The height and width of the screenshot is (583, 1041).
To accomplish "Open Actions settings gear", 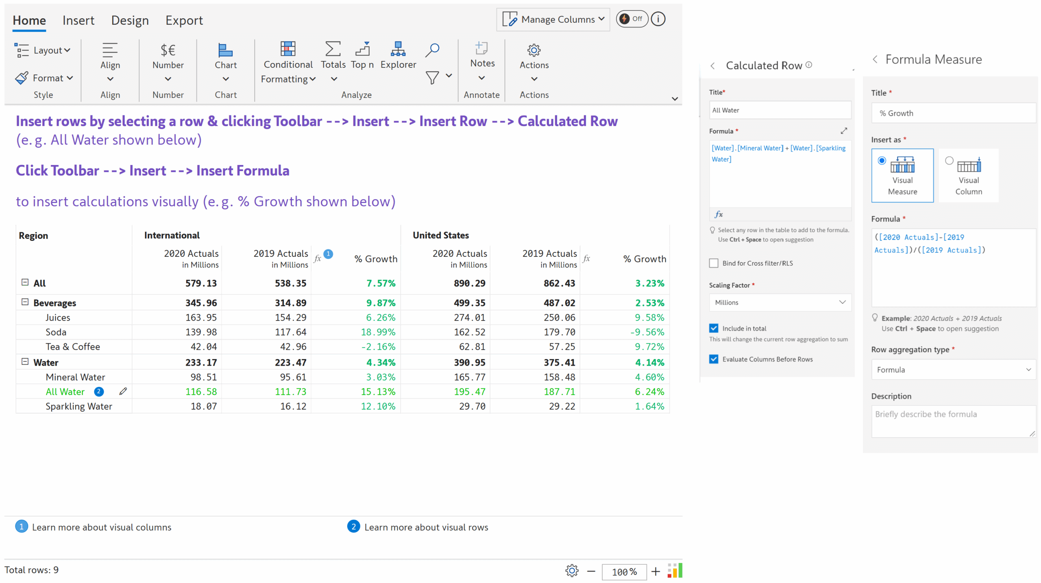I will [534, 50].
